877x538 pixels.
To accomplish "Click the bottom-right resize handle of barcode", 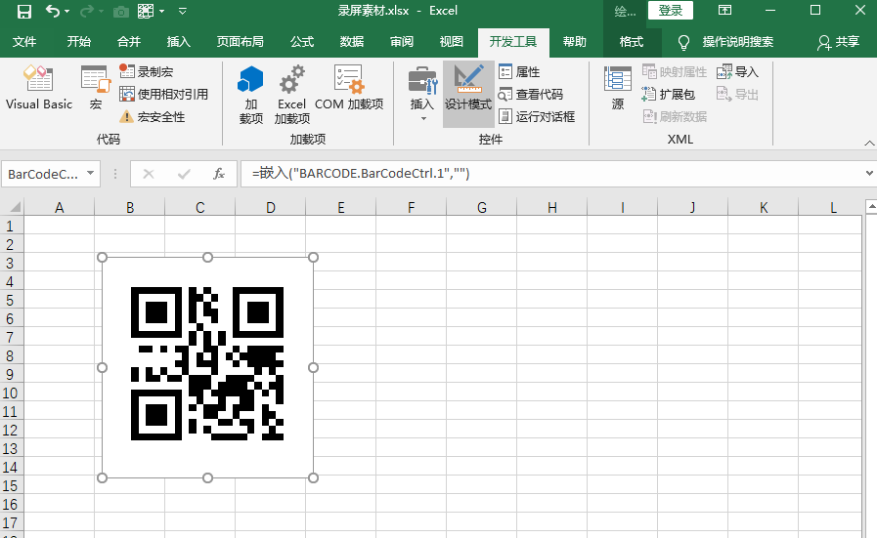I will pyautogui.click(x=313, y=477).
